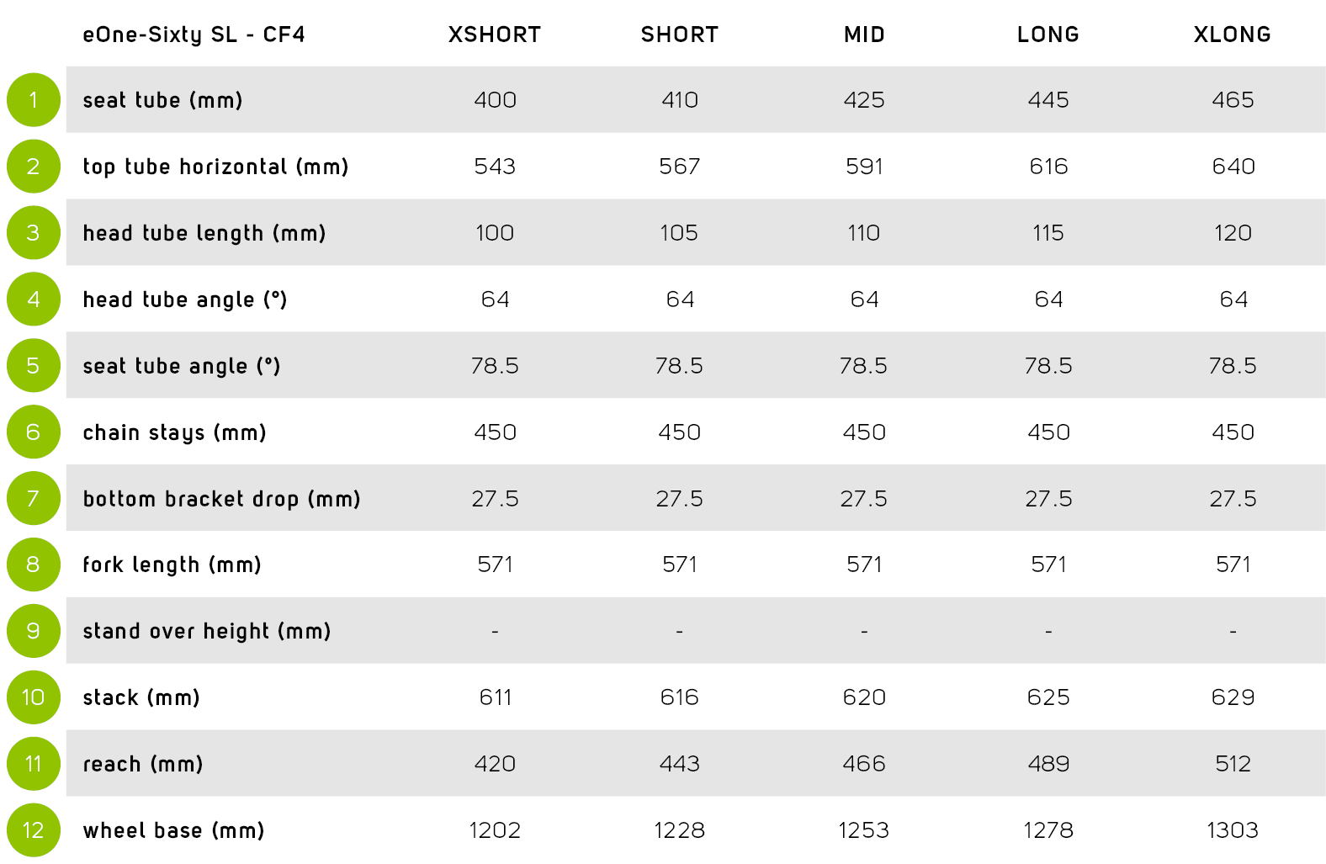Click the stack value 620
The height and width of the screenshot is (864, 1326).
(864, 697)
